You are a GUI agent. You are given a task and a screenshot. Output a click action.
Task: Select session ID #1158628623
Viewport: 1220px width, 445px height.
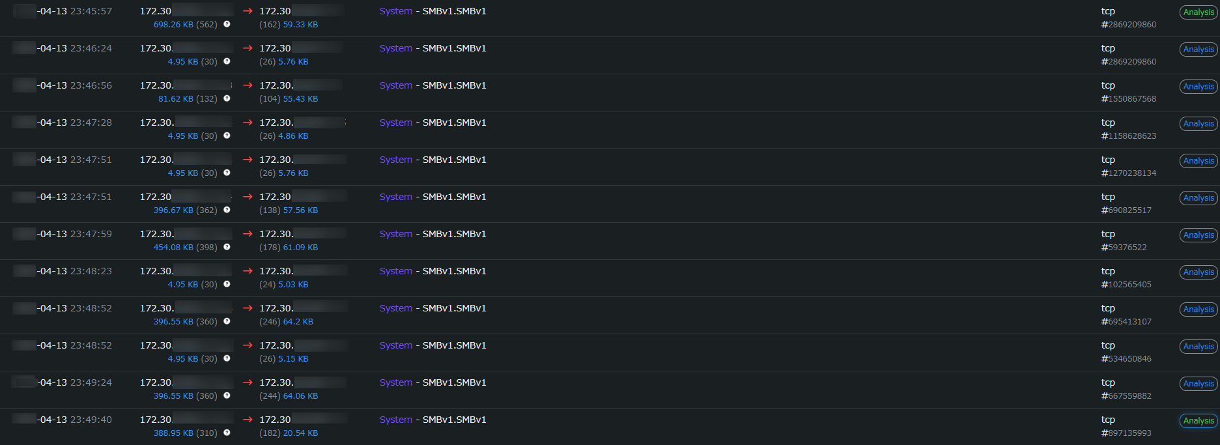(x=1129, y=136)
